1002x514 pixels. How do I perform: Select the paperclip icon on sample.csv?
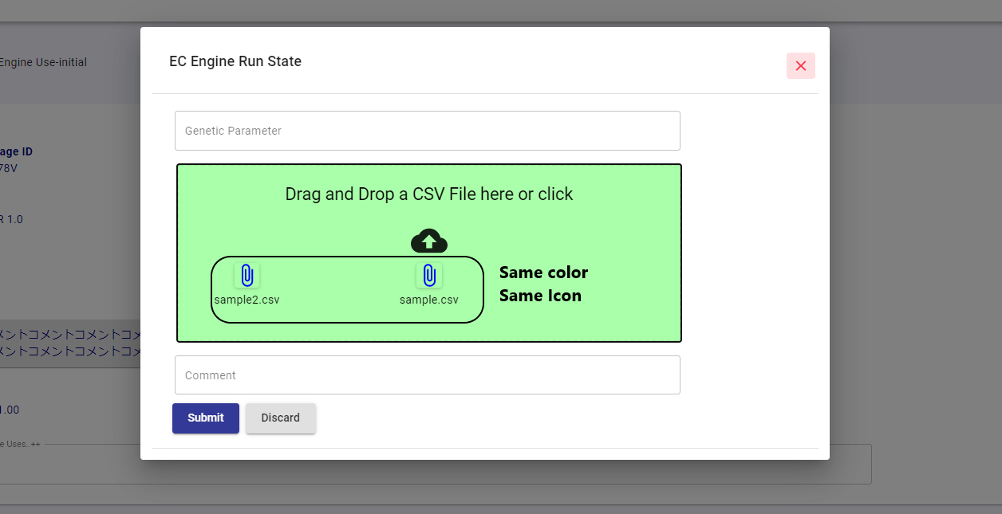pos(429,275)
